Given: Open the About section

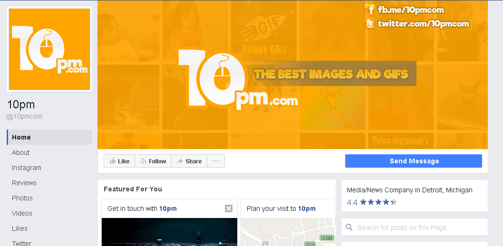Looking at the screenshot, I should point(20,152).
